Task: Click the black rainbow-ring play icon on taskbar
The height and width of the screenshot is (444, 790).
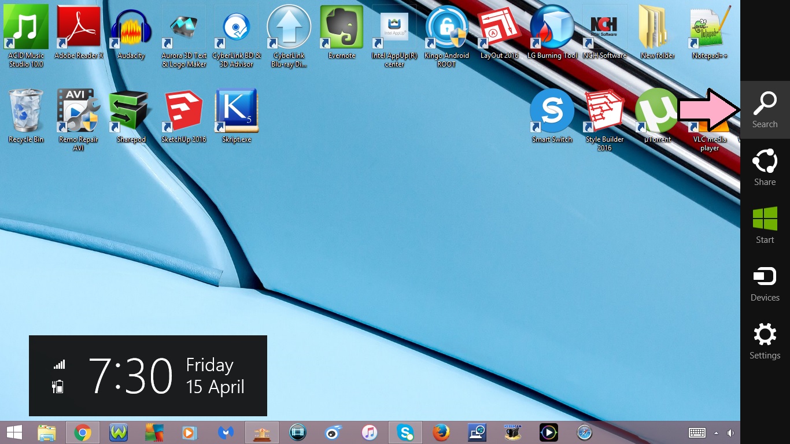Action: [x=549, y=432]
